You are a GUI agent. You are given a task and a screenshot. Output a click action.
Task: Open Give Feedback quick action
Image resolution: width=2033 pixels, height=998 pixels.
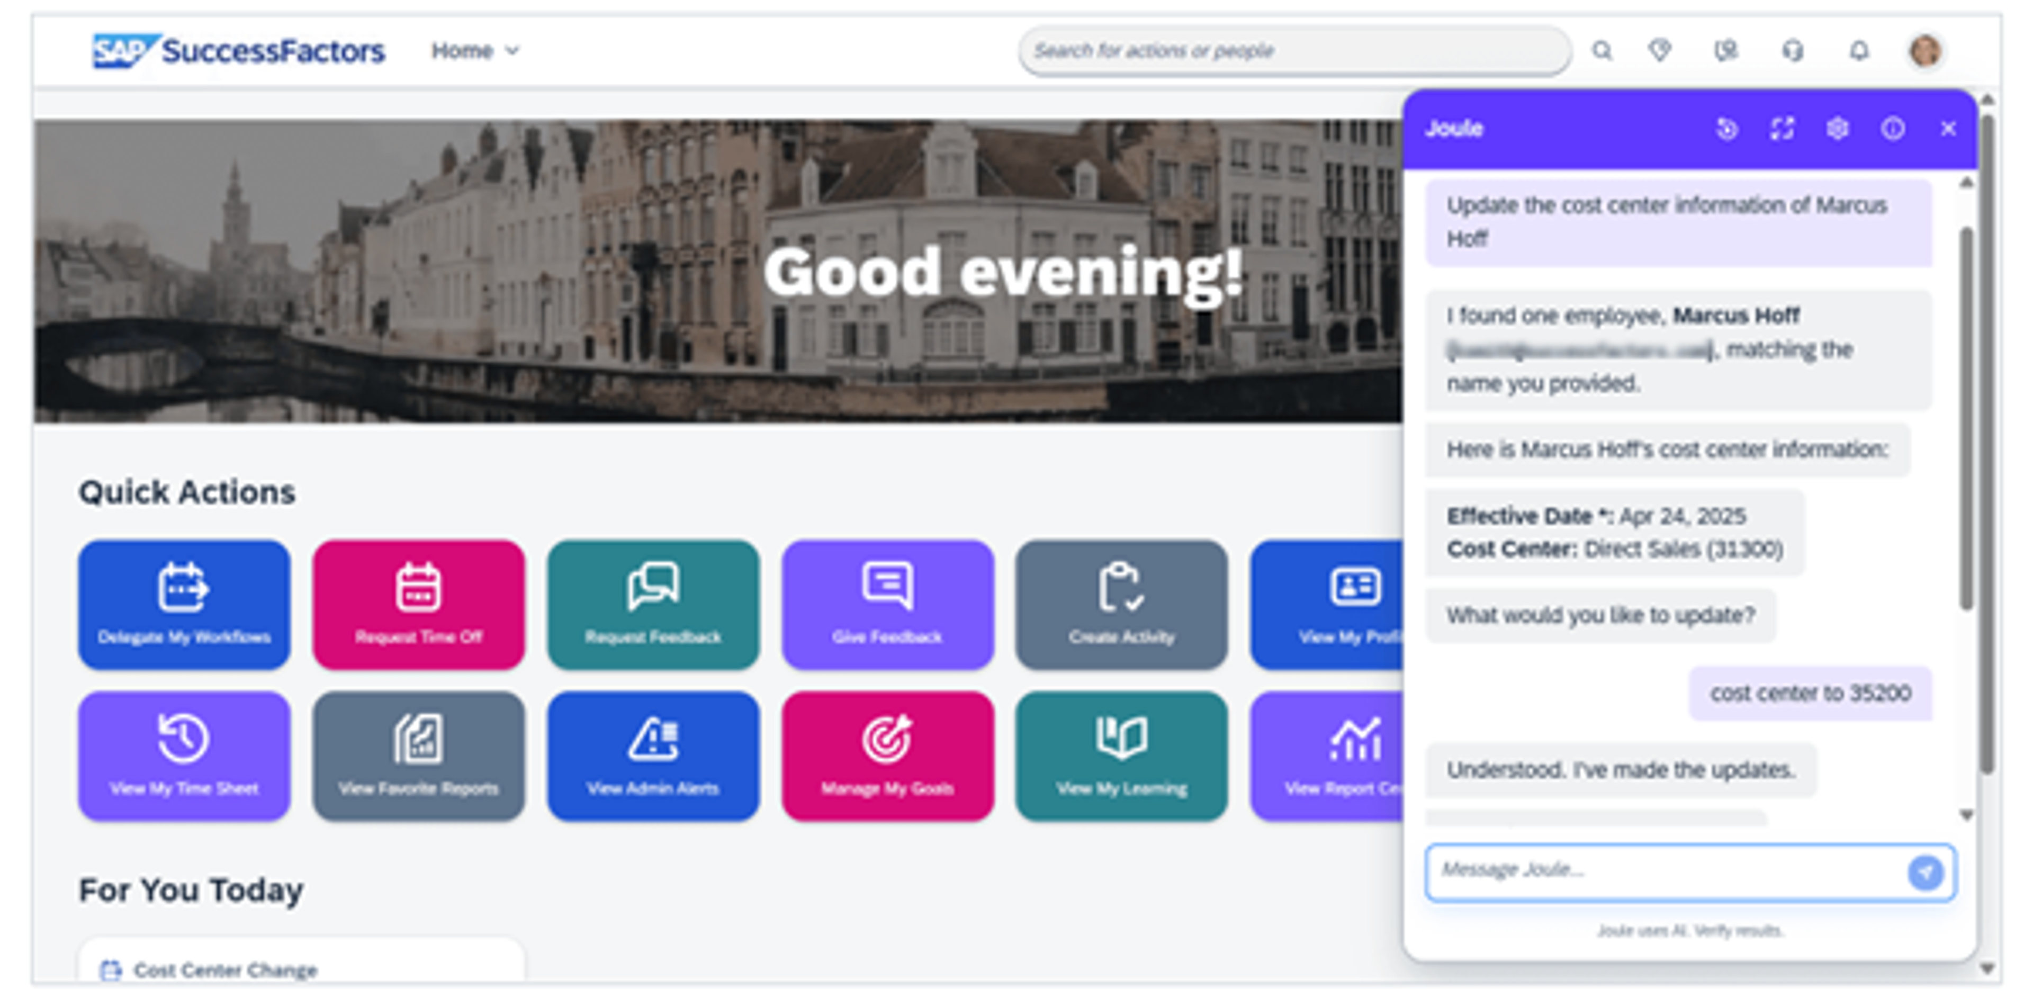click(887, 605)
